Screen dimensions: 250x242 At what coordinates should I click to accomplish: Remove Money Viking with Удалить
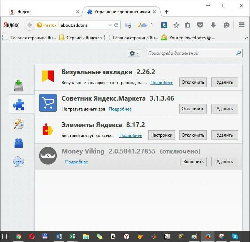coord(225,162)
